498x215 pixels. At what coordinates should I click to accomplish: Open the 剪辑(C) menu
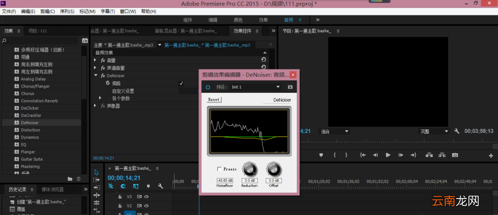click(x=47, y=11)
